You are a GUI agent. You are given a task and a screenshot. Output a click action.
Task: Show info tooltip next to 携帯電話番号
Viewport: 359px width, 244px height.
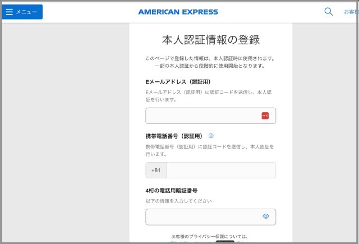coord(211,136)
